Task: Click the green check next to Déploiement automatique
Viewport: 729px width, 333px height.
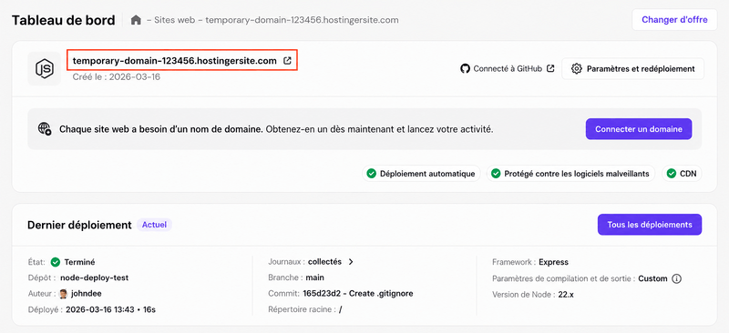Action: (x=371, y=174)
